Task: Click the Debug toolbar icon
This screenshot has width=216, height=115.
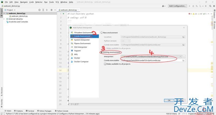Action: [193, 6]
